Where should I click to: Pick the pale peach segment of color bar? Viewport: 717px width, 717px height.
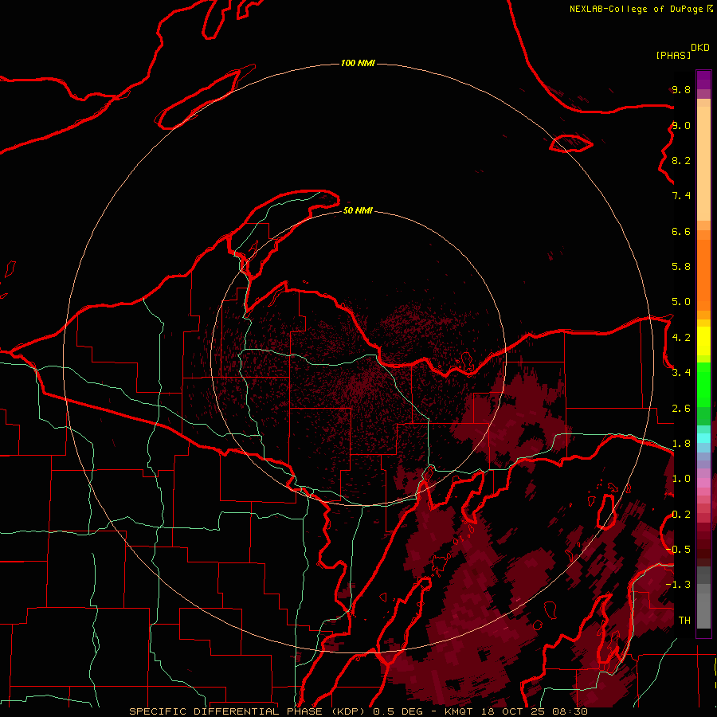click(x=703, y=163)
